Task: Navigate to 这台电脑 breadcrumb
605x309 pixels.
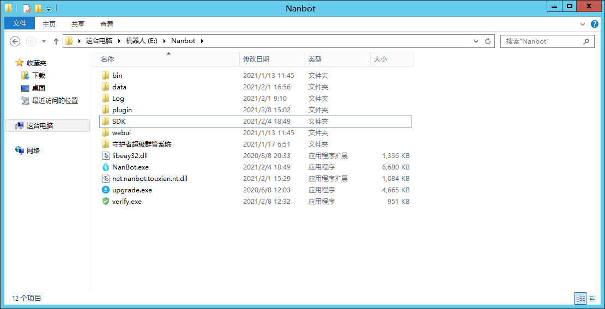Action: coord(99,41)
